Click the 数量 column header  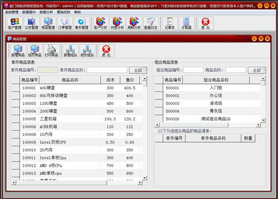(248, 138)
